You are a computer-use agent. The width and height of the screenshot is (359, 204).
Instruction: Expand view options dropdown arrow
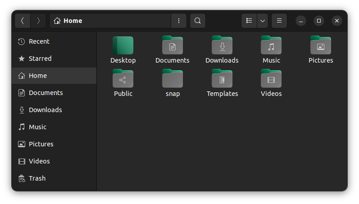[263, 21]
